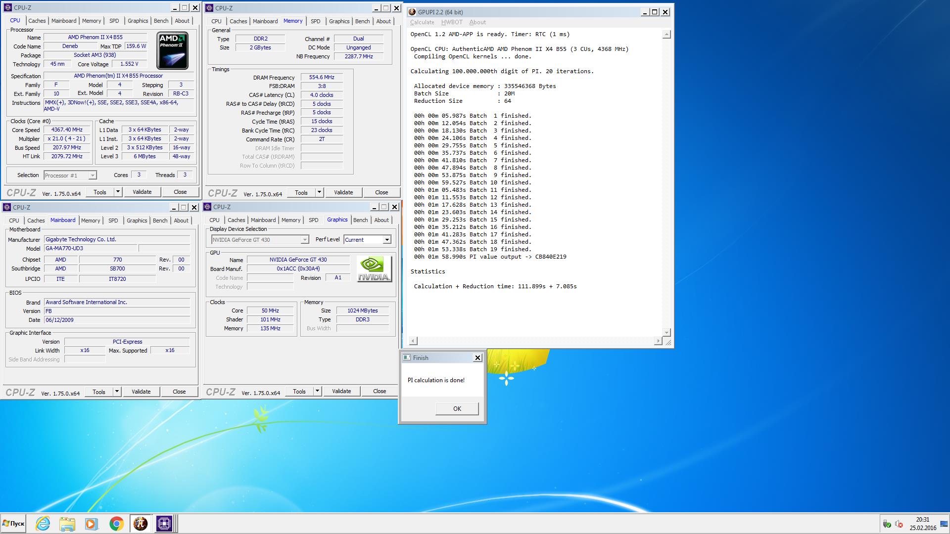
Task: Launch Windows Media Player from the taskbar
Action: click(x=92, y=524)
